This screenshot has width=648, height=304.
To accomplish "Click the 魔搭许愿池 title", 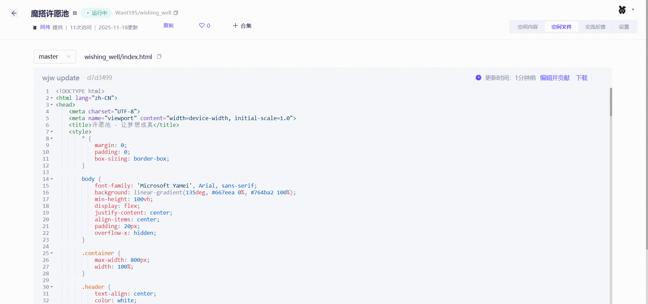I will 50,13.
